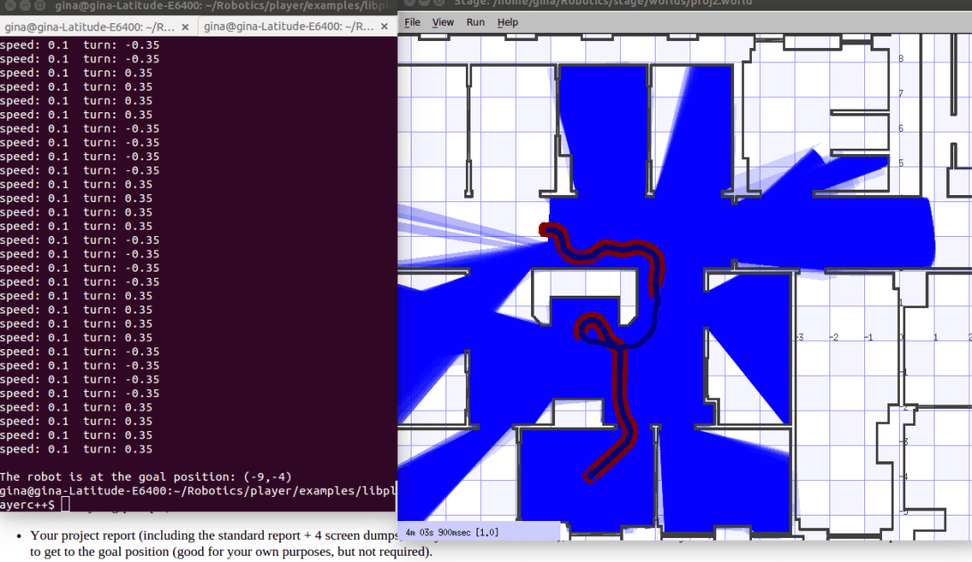Viewport: 972px width, 562px height.
Task: Switch to the first terminal tab
Action: coord(89,27)
